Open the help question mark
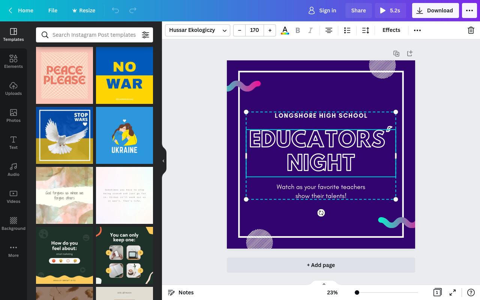The width and height of the screenshot is (480, 300). click(x=471, y=292)
